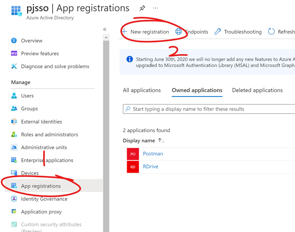Image resolution: width=295 pixels, height=232 pixels.
Task: Collapse the navigation sidebar using the double chevron
Action: click(x=105, y=29)
